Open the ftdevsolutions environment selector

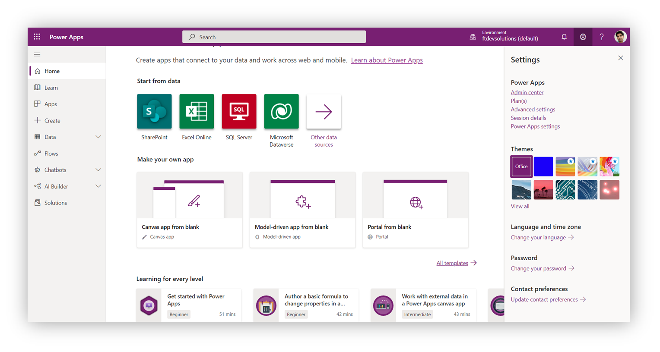(510, 36)
